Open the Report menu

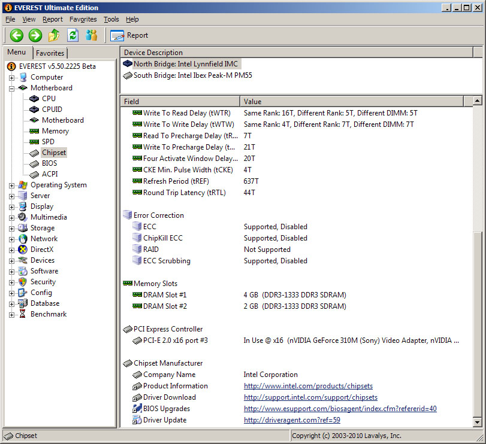(53, 19)
